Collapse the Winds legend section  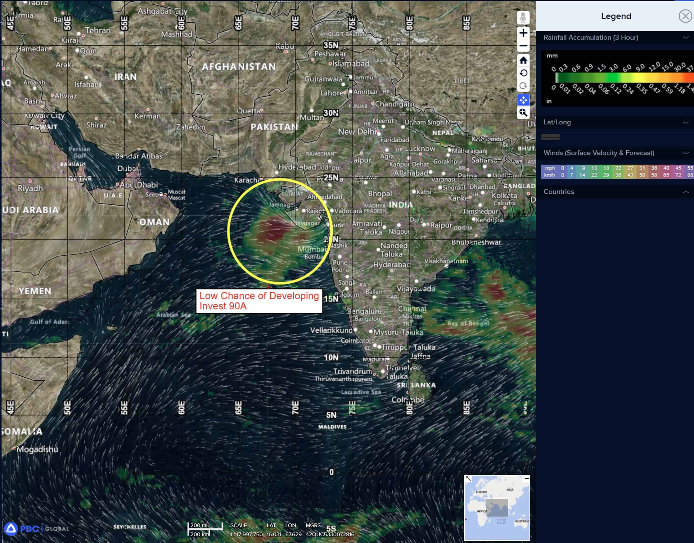[685, 153]
